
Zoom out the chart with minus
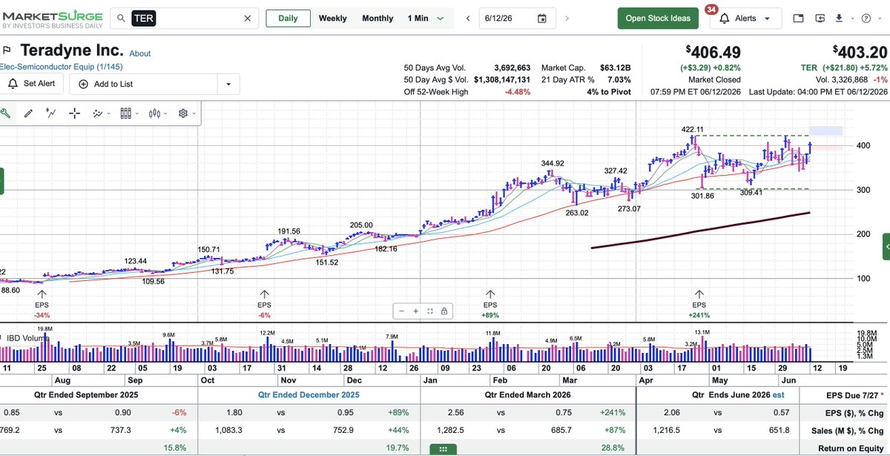tap(401, 311)
